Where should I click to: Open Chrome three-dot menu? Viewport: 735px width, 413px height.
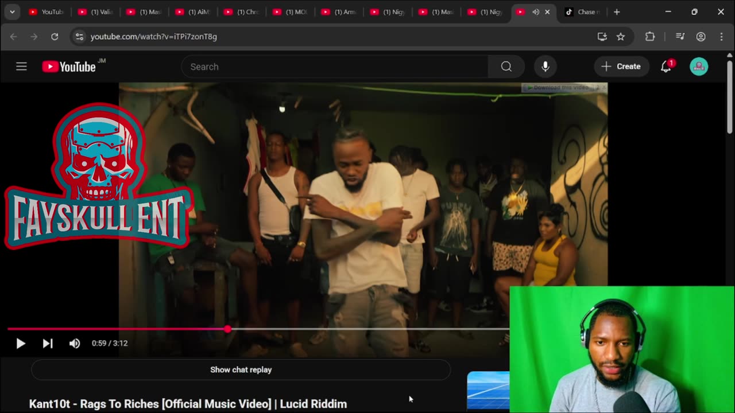point(722,36)
